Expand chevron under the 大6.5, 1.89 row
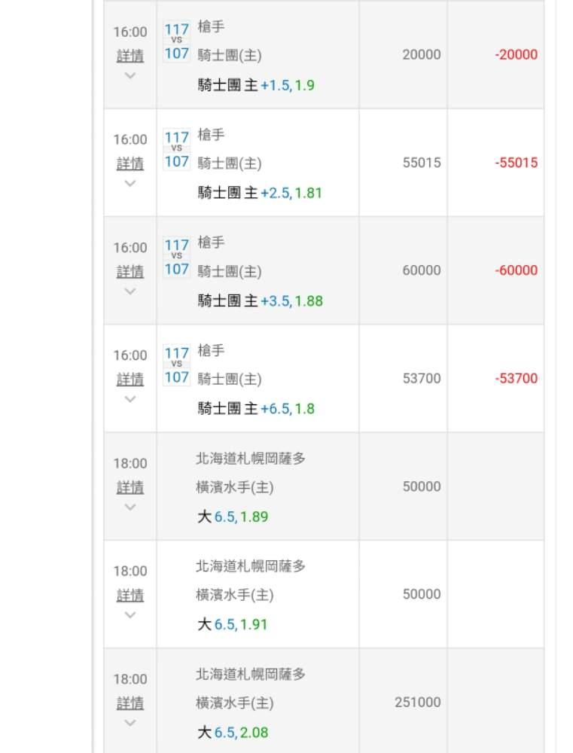Screen dimensions: 573x753 point(130,507)
